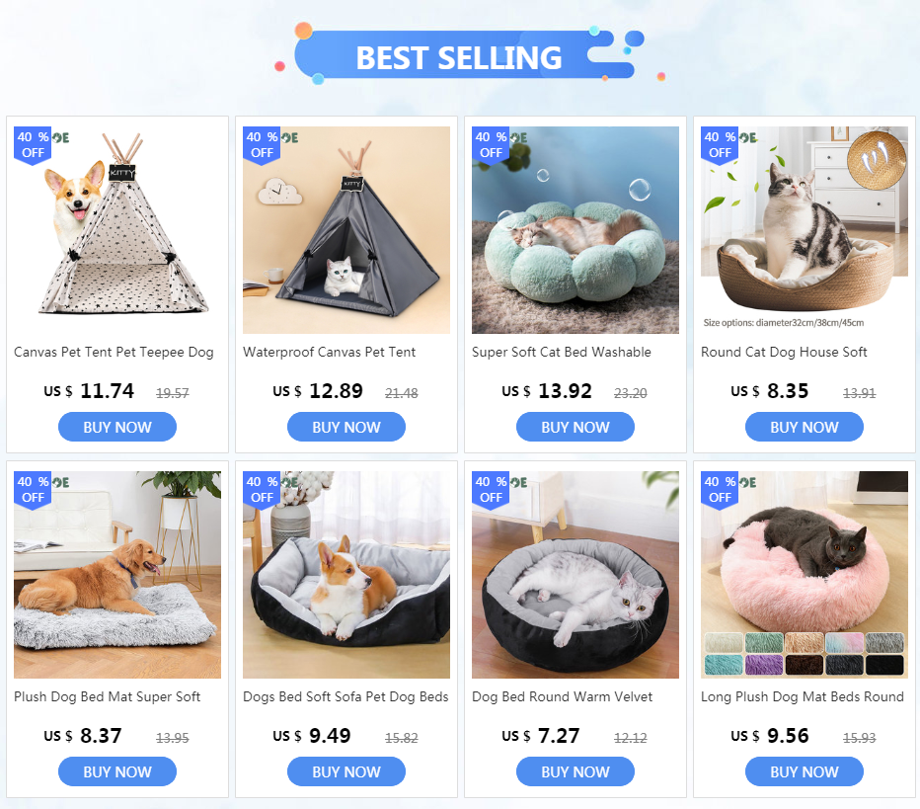Click the BEST SELLING banner heading
This screenshot has height=809, width=920.
tap(458, 57)
